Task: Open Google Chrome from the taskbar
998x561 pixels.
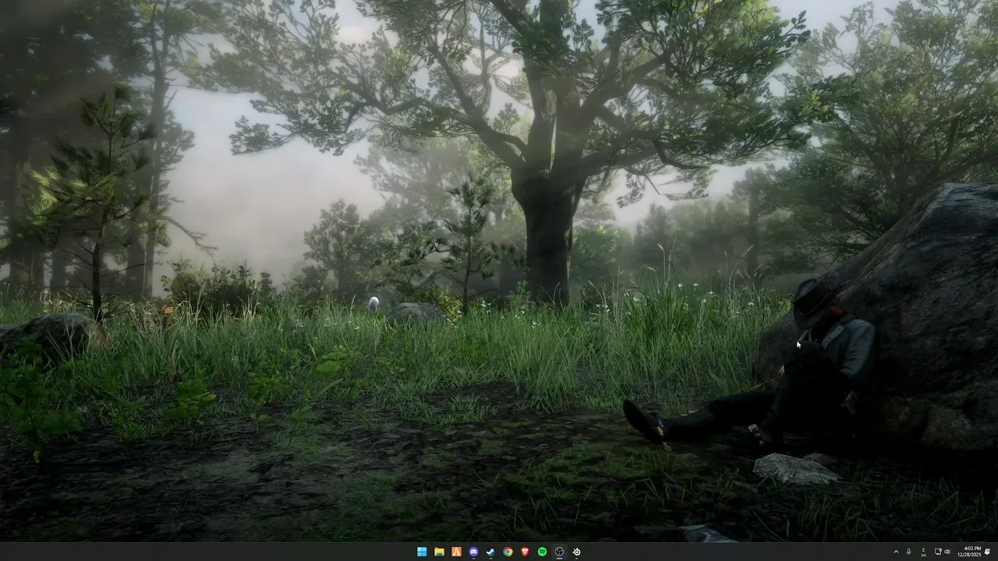Action: click(508, 552)
